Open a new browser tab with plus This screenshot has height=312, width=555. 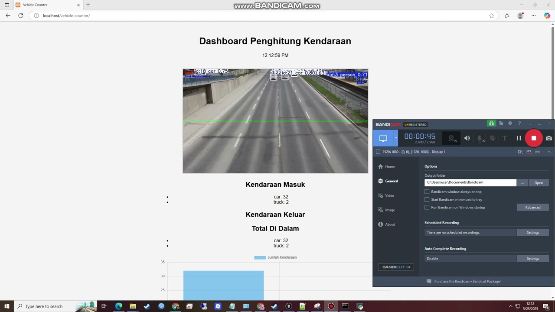pos(88,5)
